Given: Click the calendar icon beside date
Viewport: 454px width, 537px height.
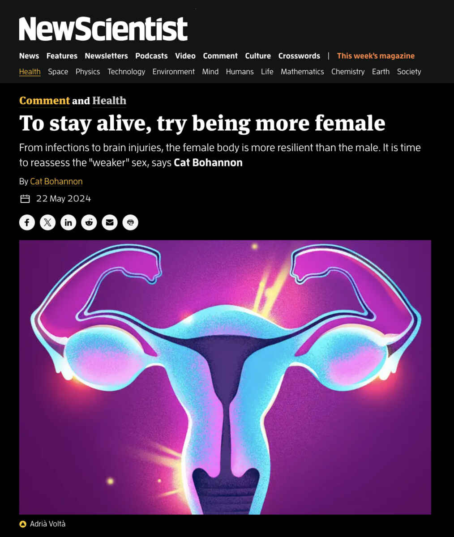Looking at the screenshot, I should pos(25,199).
